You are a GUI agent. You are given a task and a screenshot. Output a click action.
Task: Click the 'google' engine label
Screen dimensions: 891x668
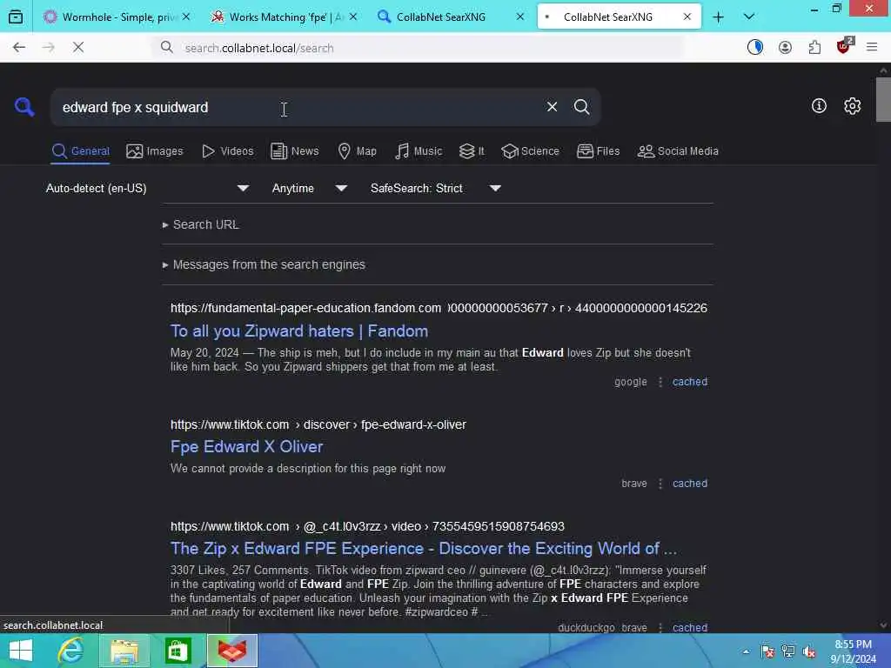pos(630,382)
